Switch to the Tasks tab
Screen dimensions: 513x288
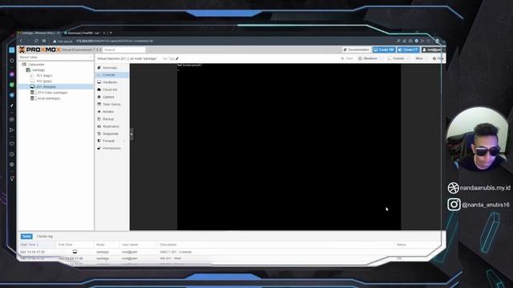(26, 236)
